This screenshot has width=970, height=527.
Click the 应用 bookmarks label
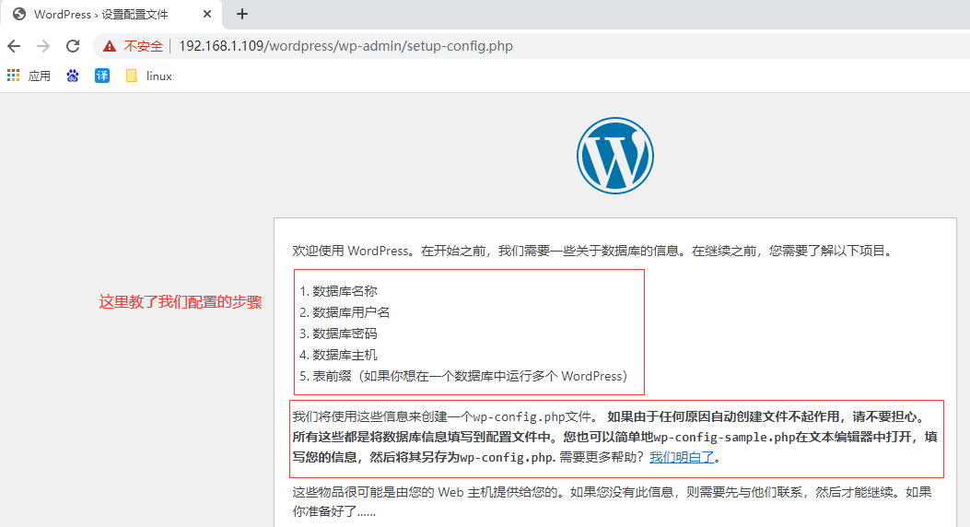(39, 76)
